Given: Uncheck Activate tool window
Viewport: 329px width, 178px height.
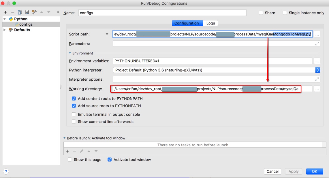Looking at the screenshot, I should (x=110, y=160).
